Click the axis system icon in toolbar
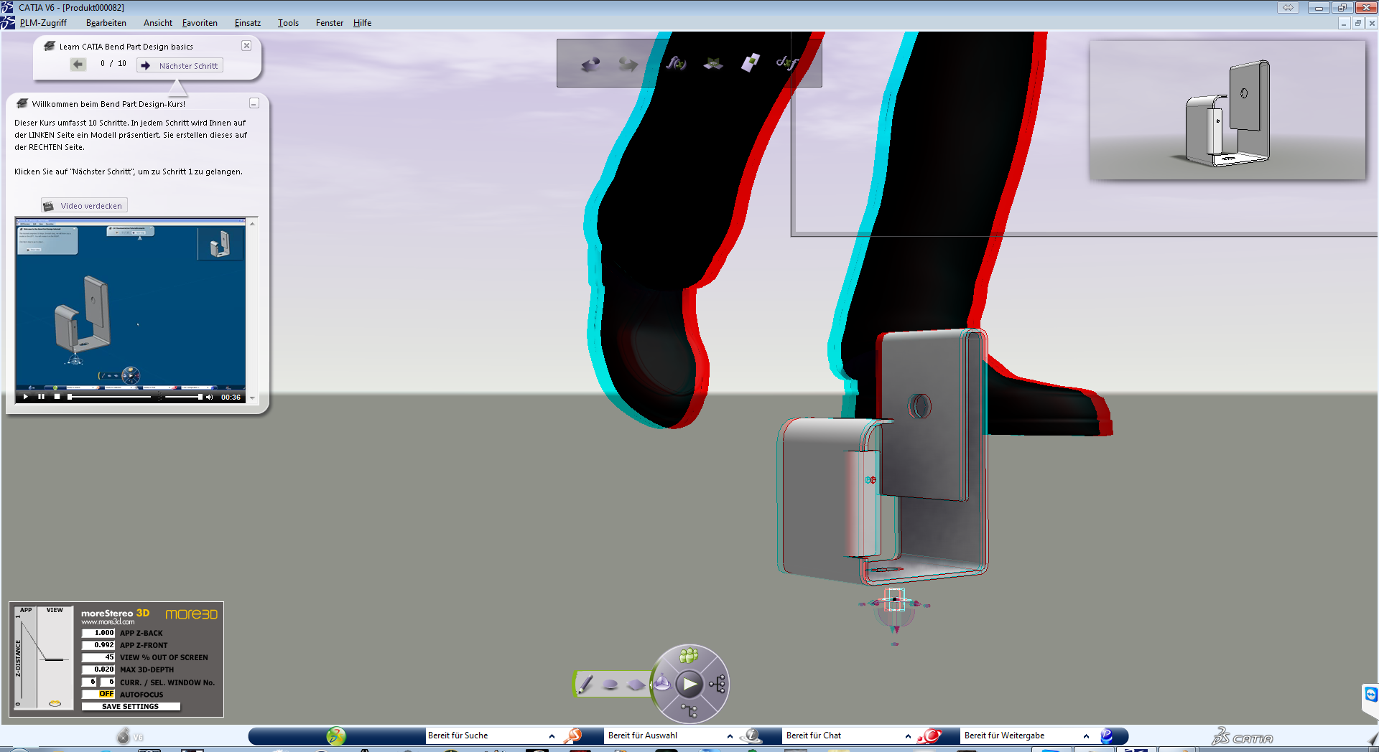Screen dimensions: 1379x752 point(712,64)
